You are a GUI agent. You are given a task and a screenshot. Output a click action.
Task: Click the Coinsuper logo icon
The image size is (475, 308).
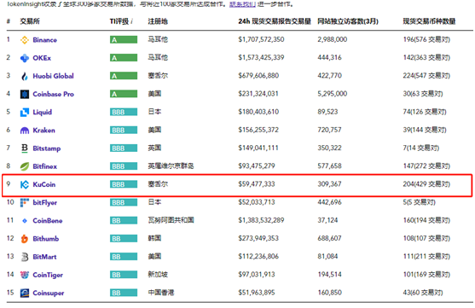(x=25, y=293)
